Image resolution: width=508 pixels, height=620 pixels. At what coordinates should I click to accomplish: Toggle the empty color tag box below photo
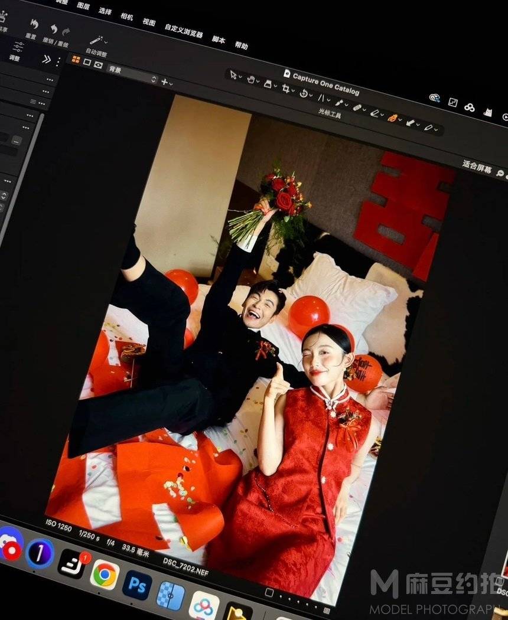coord(269,592)
